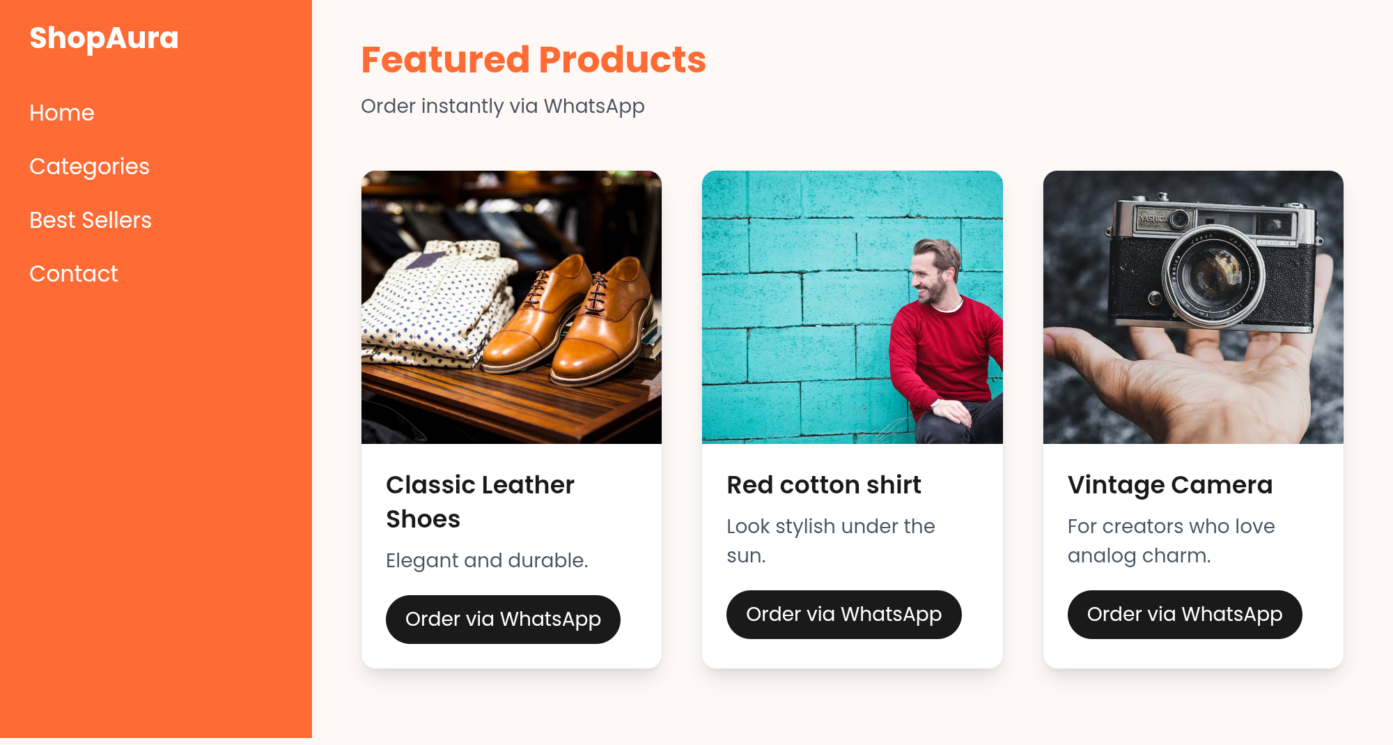Viewport: 1393px width, 745px height.
Task: Click the Red cotton shirt title
Action: tap(823, 485)
